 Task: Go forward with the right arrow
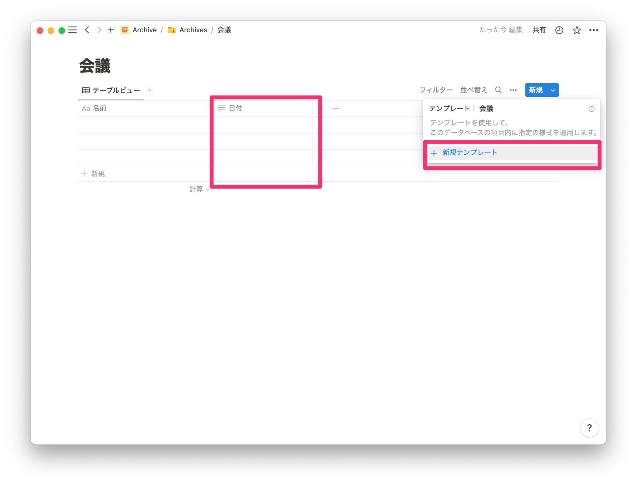pos(99,30)
